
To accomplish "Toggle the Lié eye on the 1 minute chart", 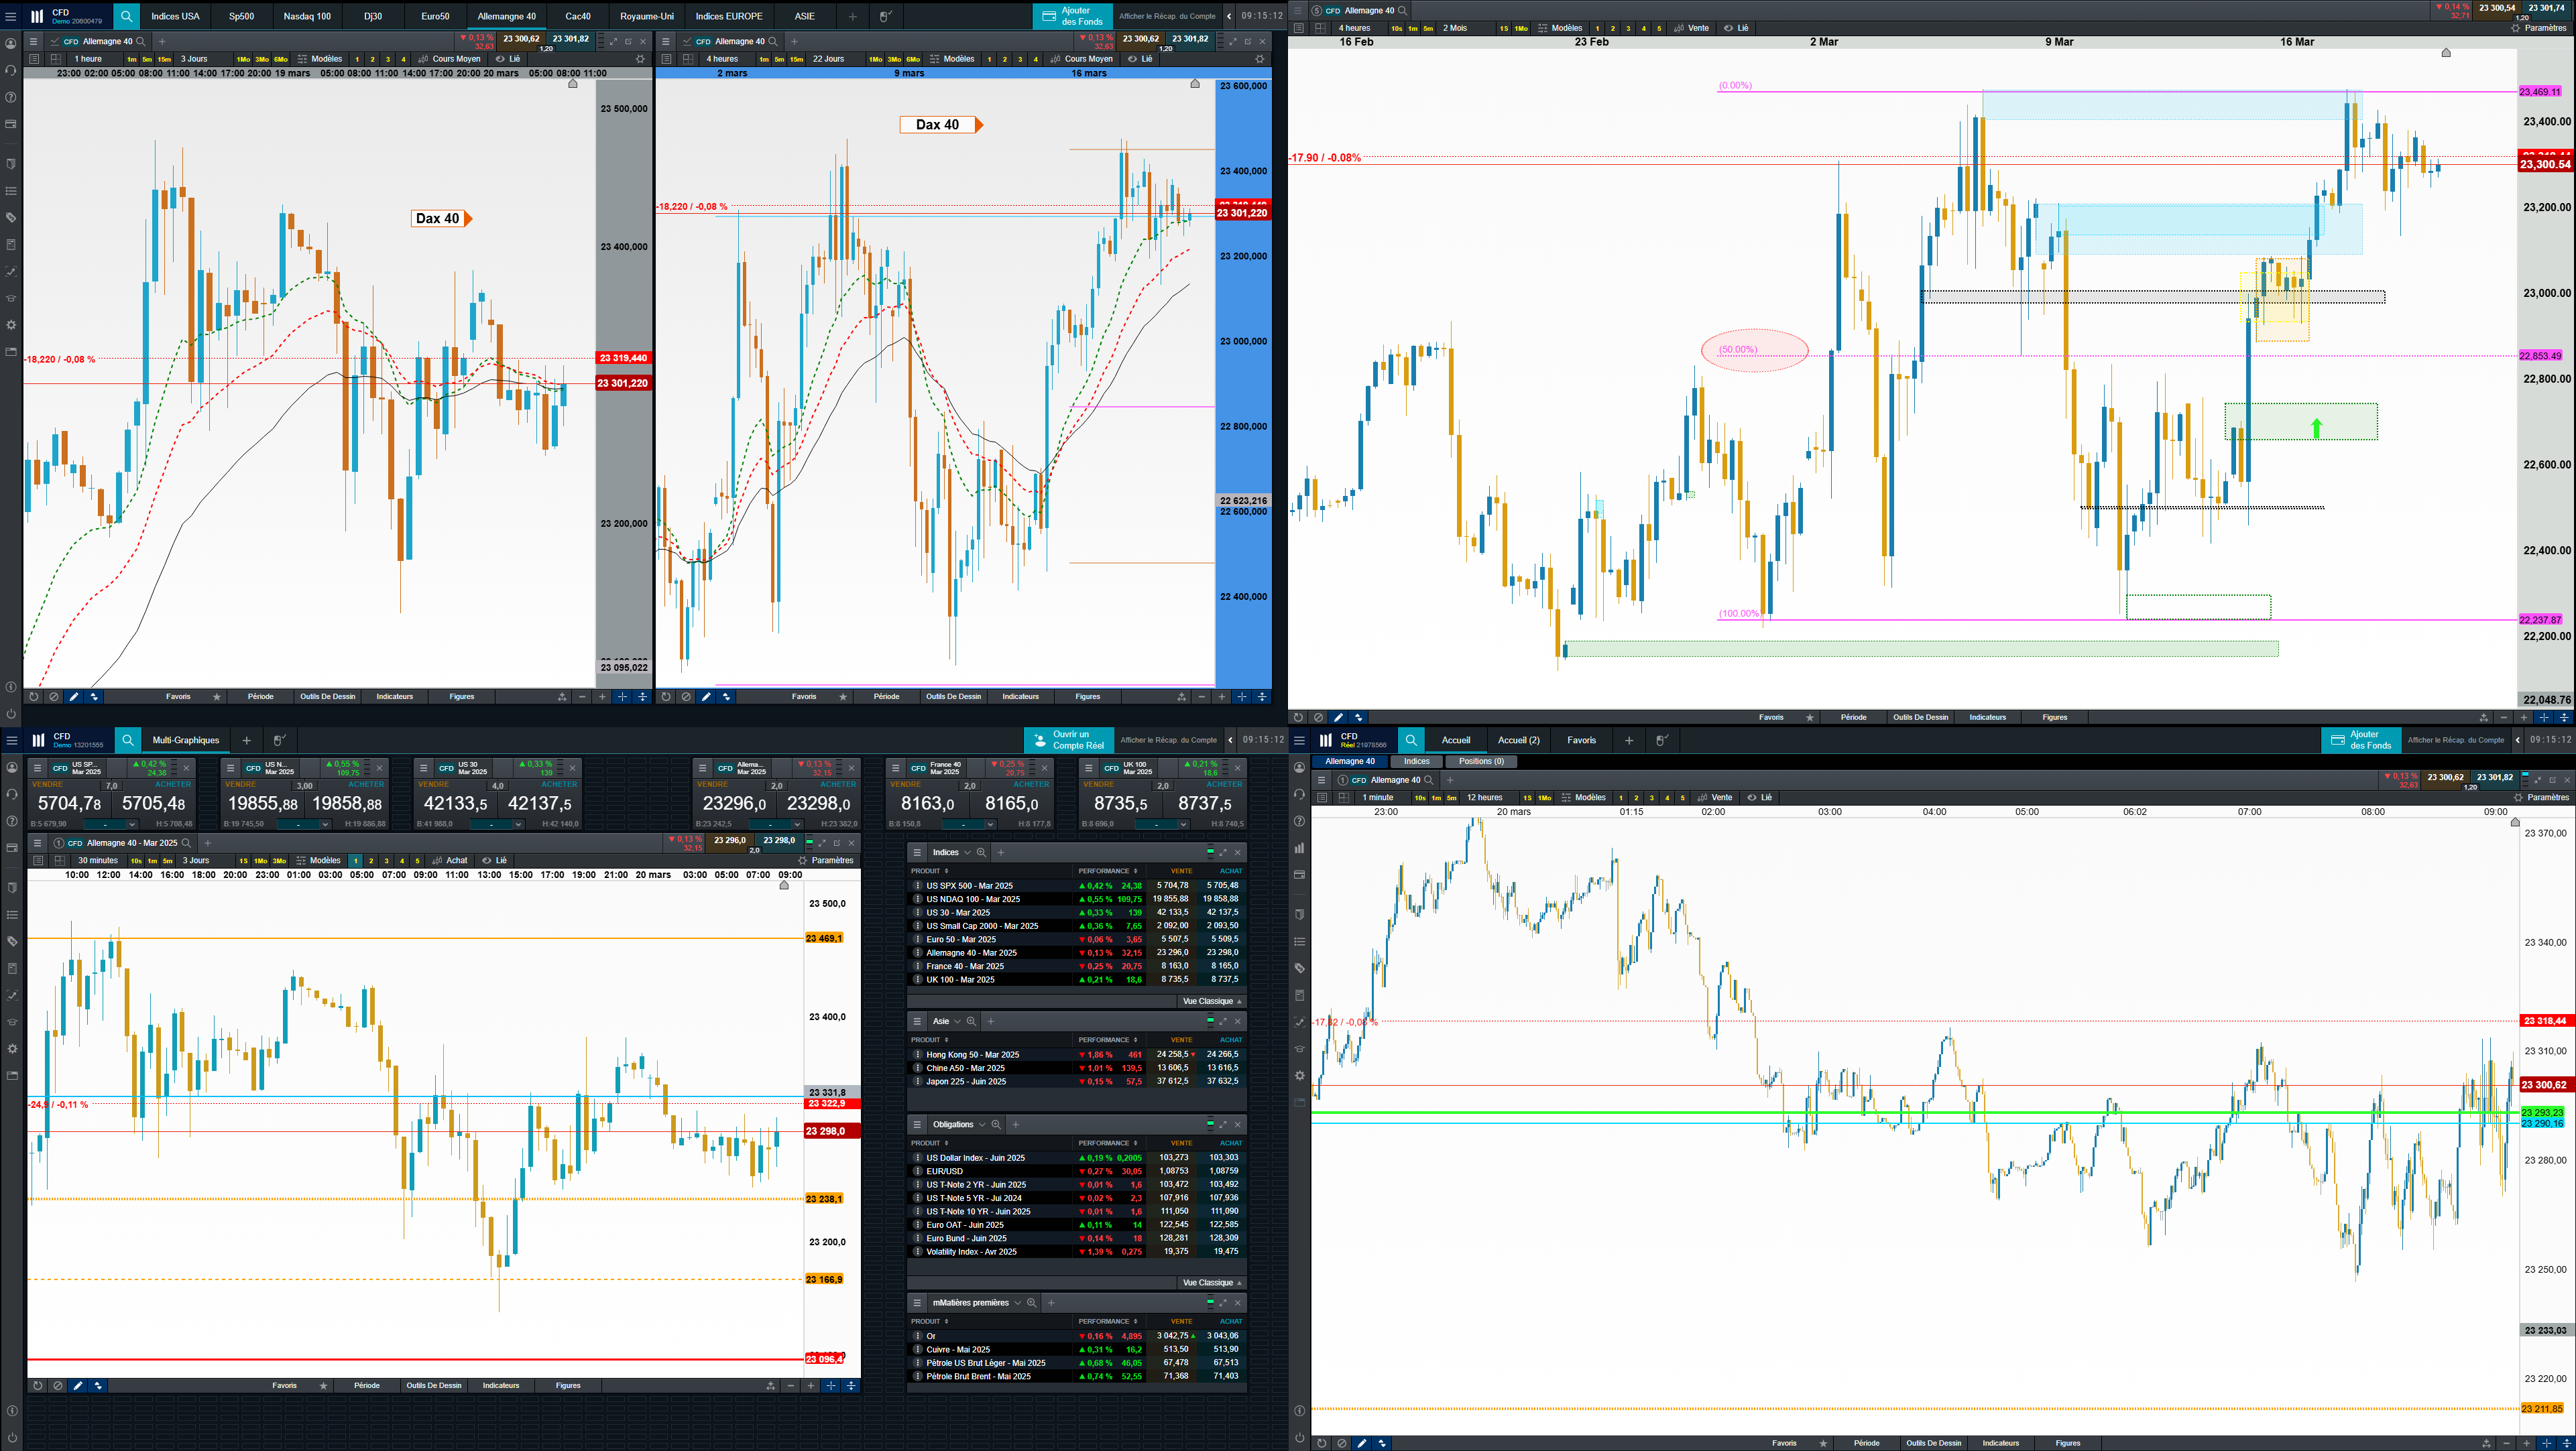I will (x=1752, y=798).
